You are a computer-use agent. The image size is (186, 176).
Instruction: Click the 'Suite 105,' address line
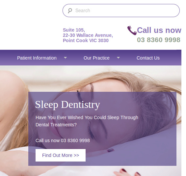74,30
